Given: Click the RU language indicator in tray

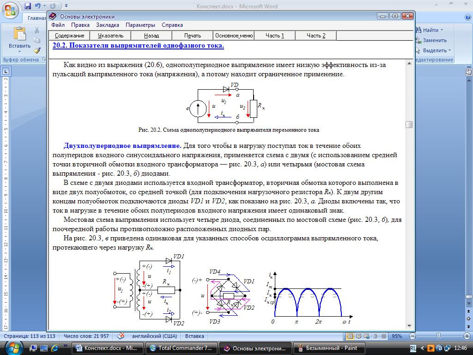Looking at the screenshot, I should point(413,348).
